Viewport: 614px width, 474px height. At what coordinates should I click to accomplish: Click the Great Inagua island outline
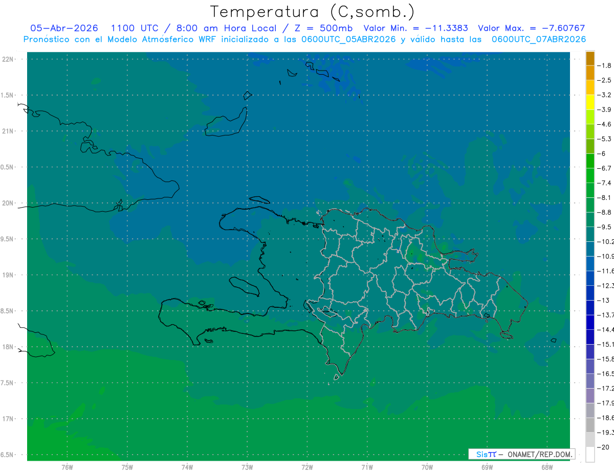point(226,122)
